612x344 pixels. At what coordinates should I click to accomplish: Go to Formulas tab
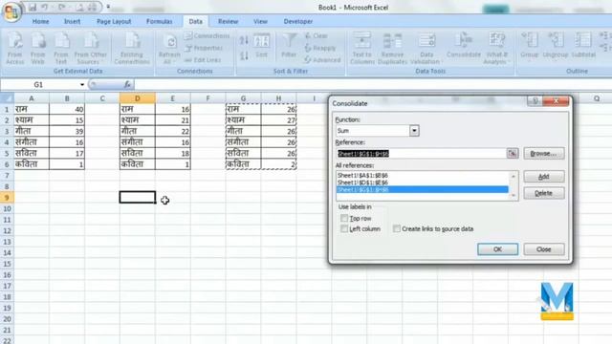pyautogui.click(x=160, y=21)
